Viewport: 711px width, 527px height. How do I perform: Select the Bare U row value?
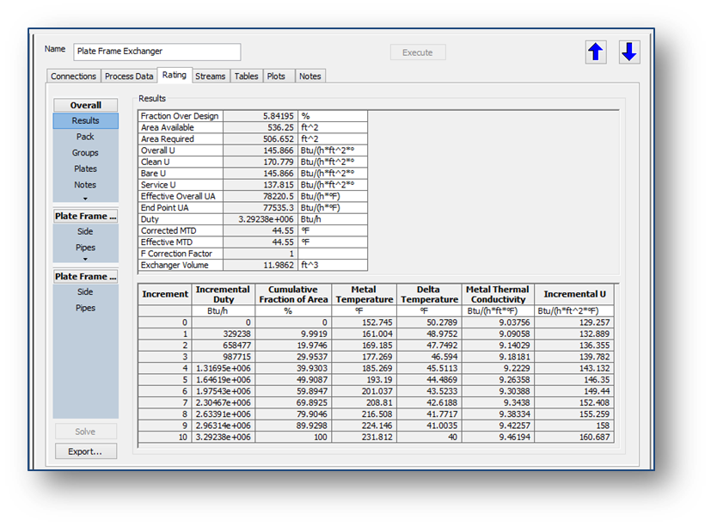tap(260, 174)
